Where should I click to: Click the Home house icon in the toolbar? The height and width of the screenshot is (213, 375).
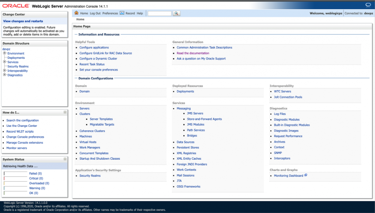(76, 13)
